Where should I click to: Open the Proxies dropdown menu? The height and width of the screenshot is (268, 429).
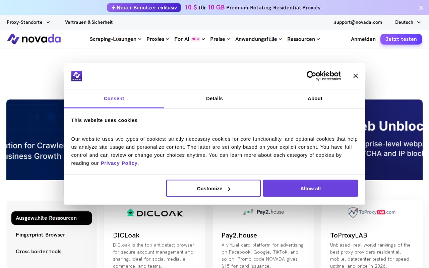coord(158,39)
